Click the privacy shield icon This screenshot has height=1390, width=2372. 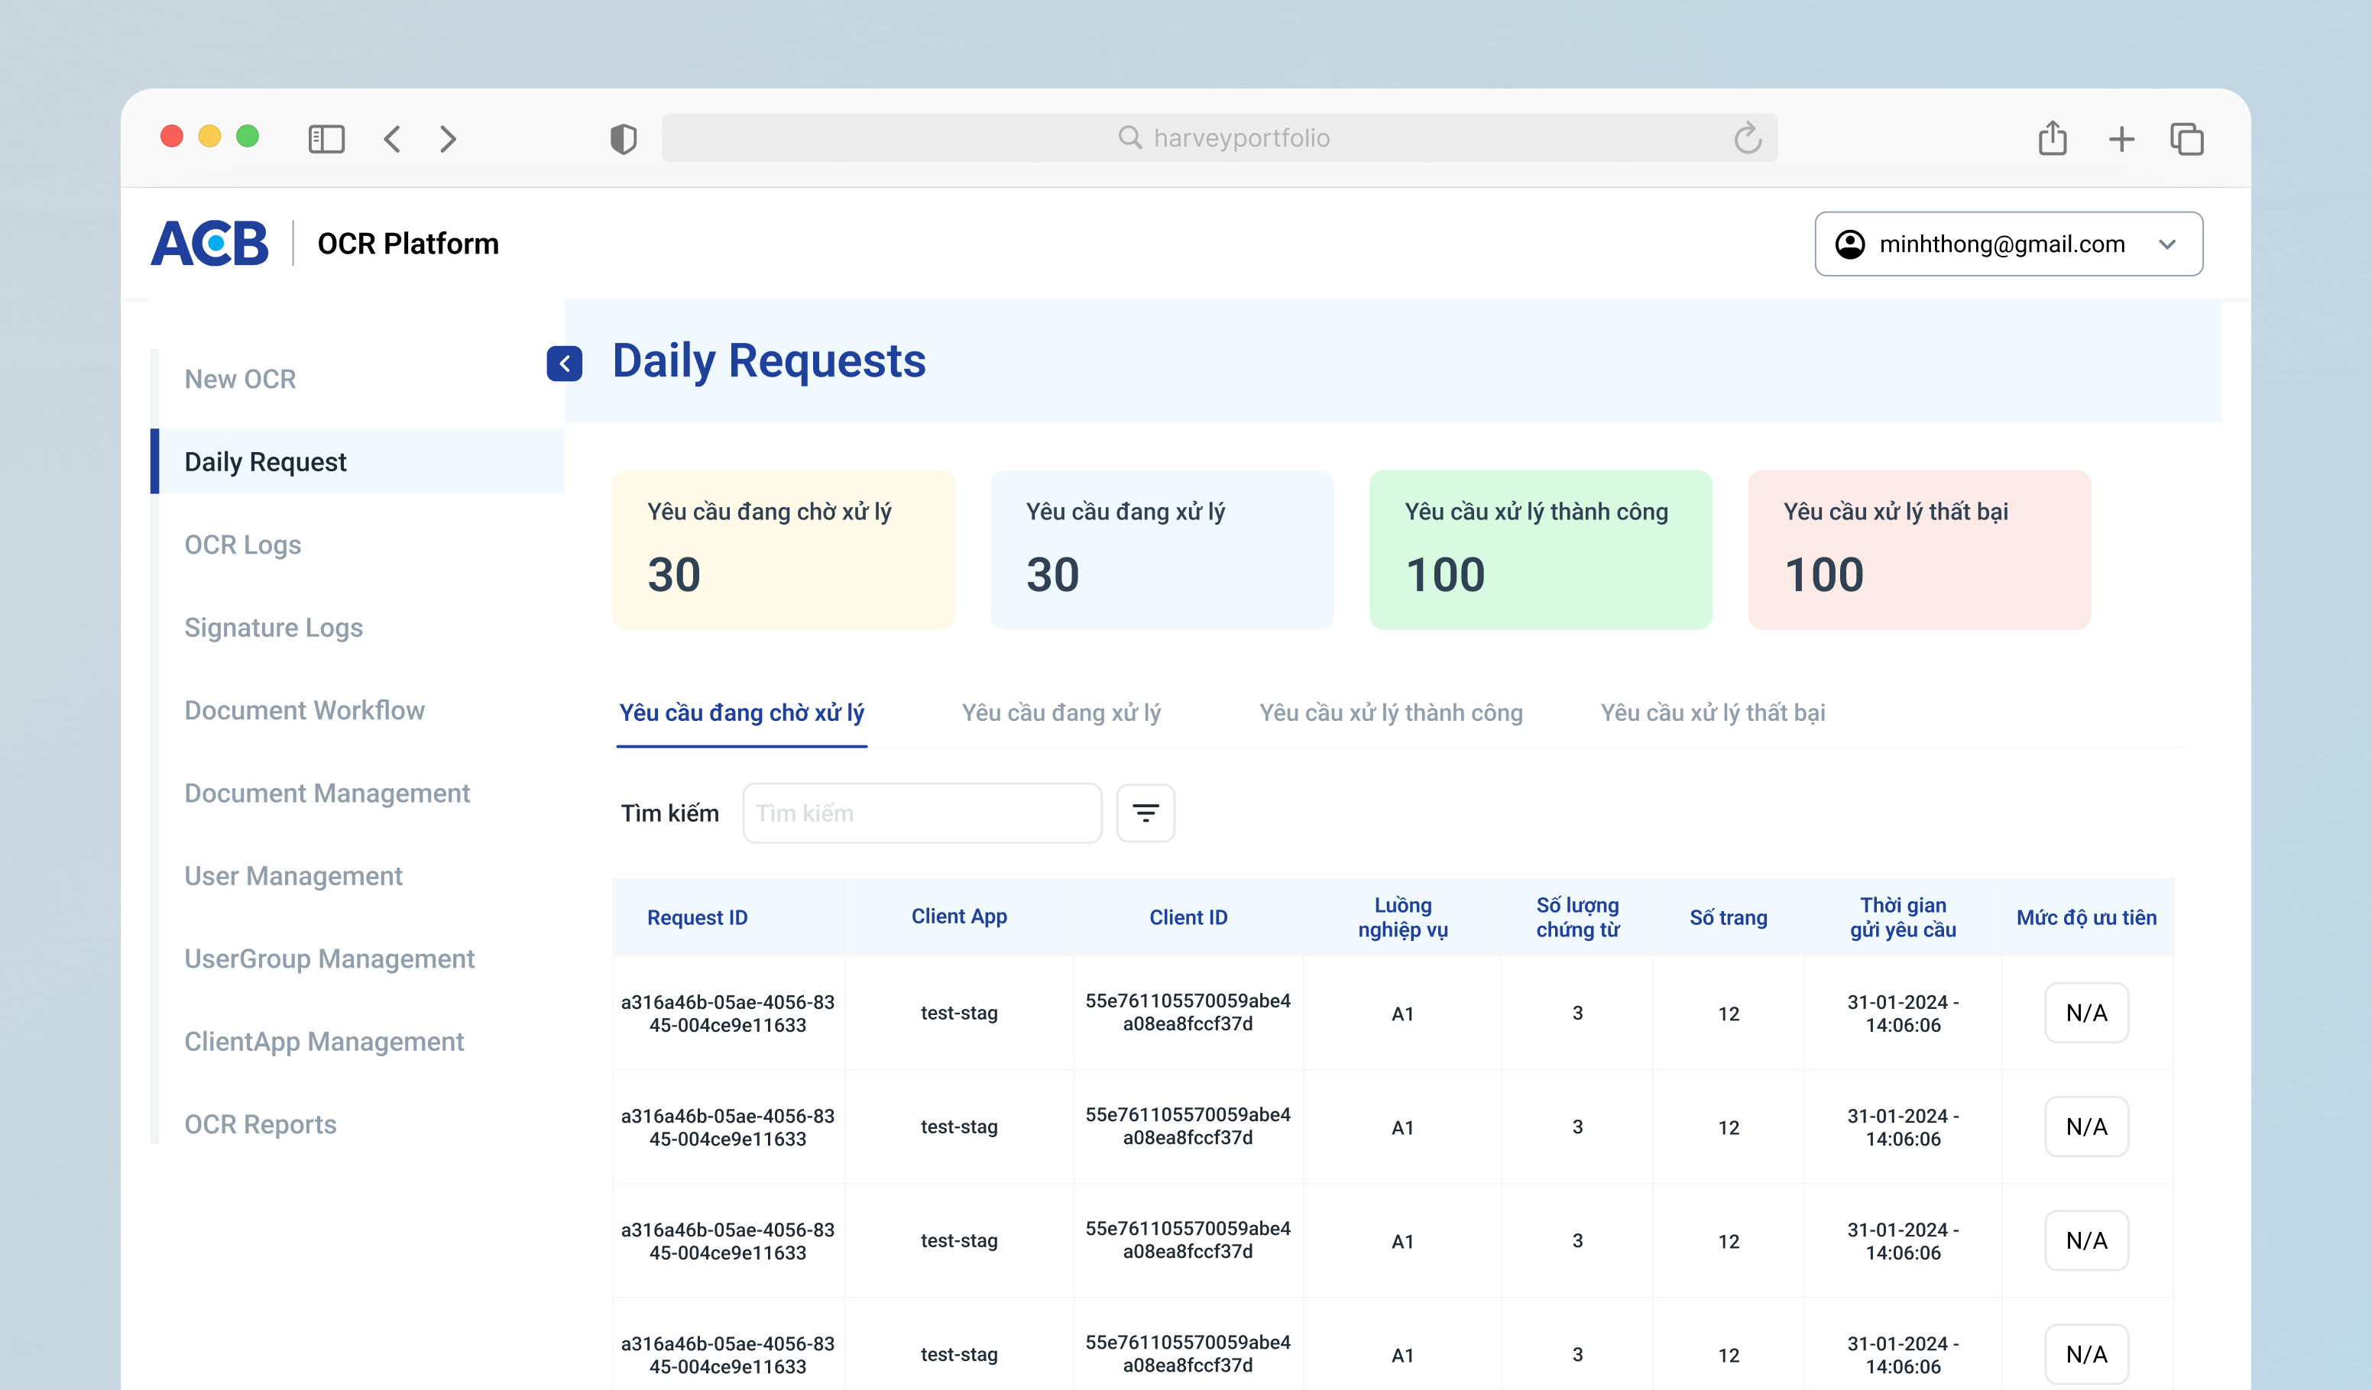pyautogui.click(x=622, y=139)
